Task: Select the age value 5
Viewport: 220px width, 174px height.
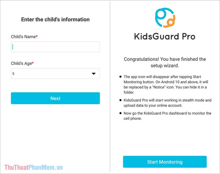Action: (x=14, y=74)
